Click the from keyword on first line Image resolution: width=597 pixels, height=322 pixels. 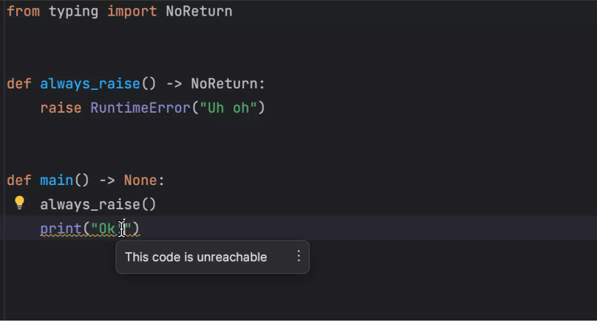coord(23,11)
